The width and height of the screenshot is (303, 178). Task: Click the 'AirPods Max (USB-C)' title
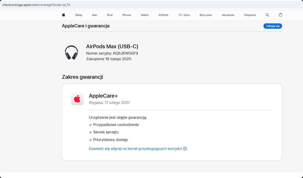coord(112,47)
